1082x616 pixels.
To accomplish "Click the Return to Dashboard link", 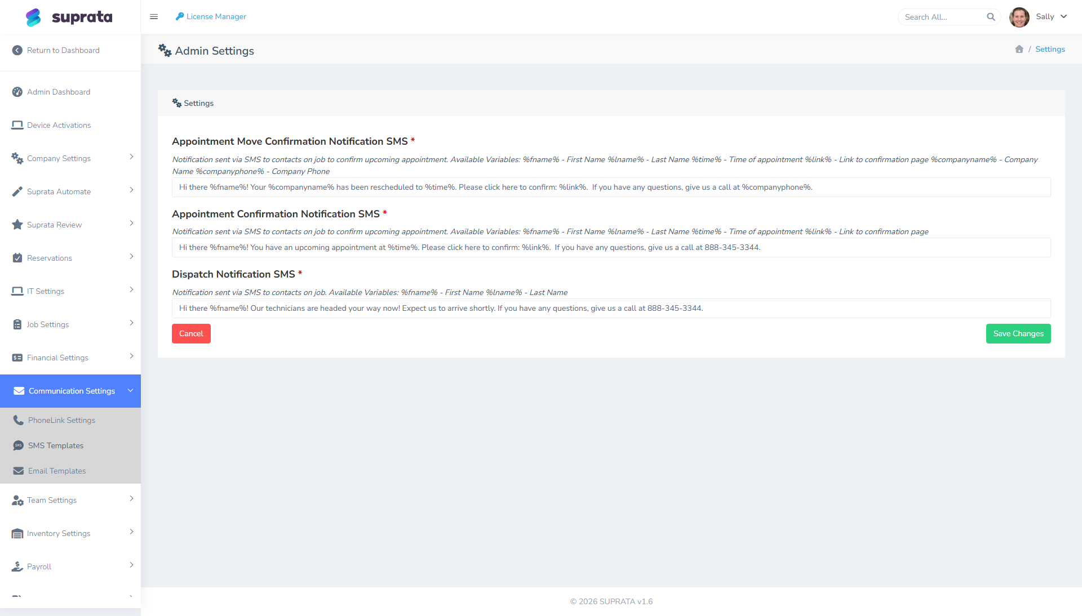I will [63, 50].
